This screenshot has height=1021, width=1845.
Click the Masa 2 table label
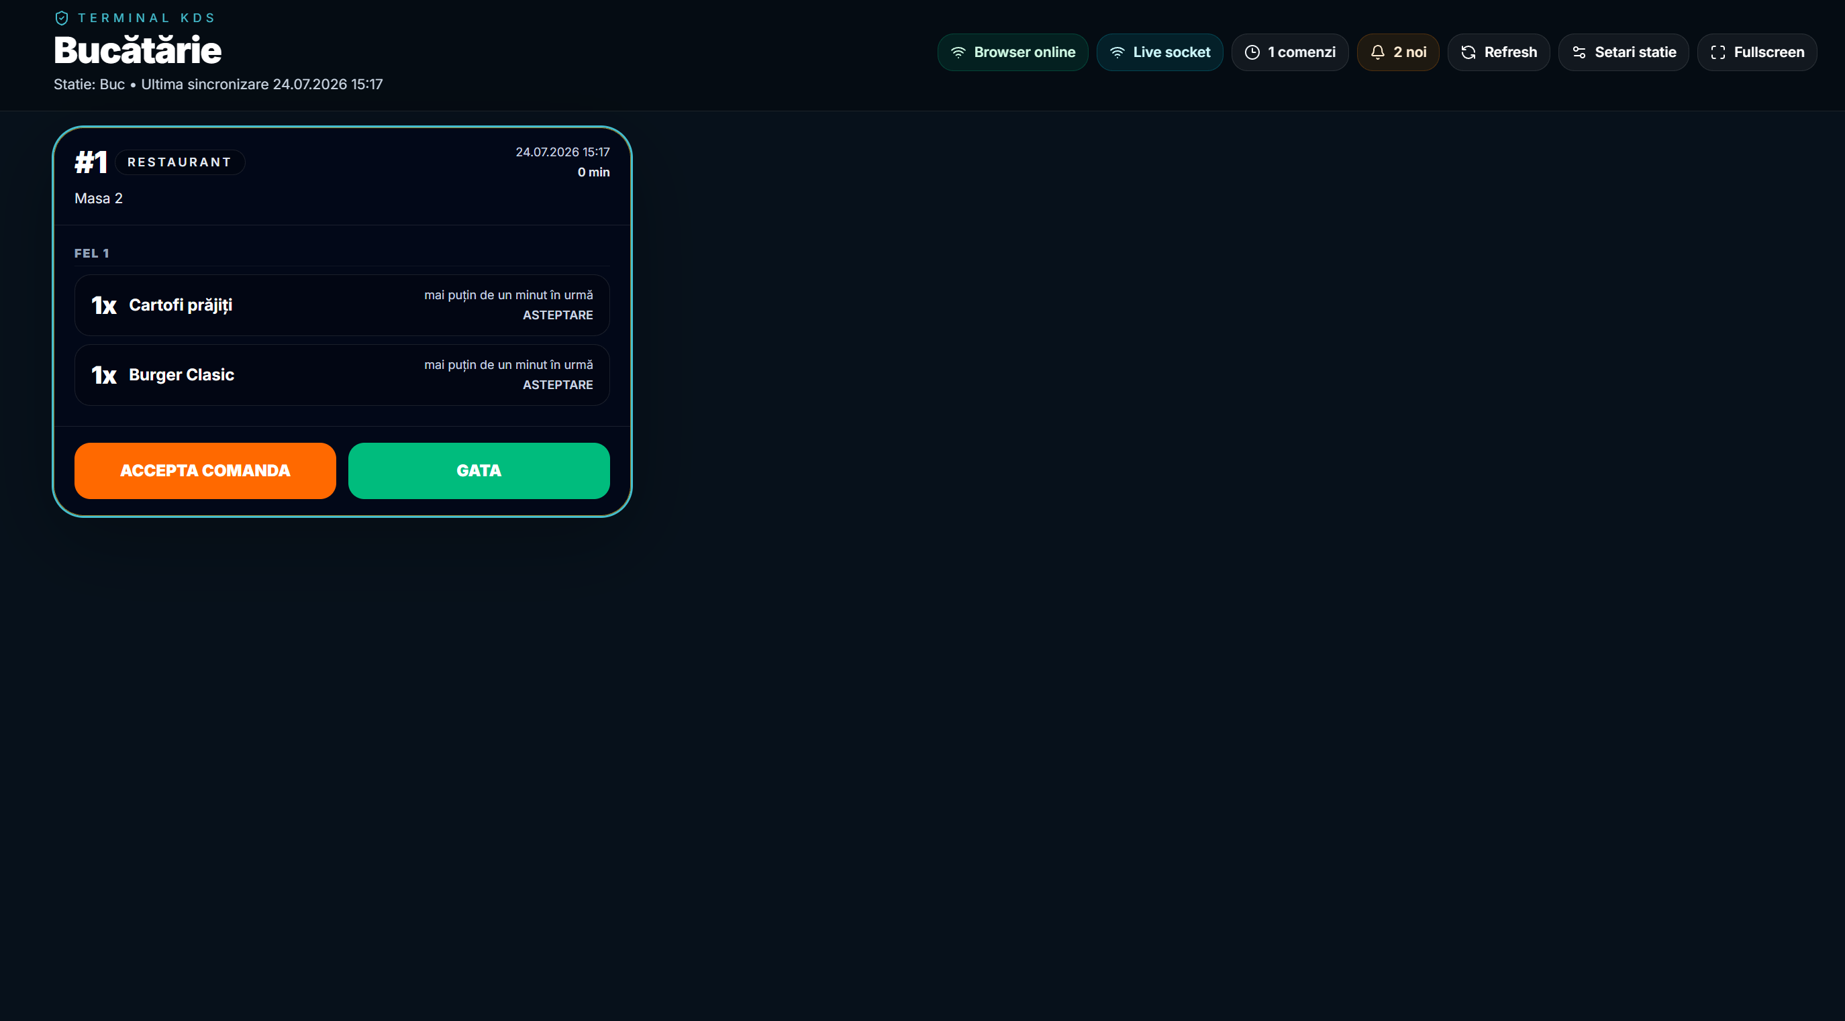click(x=99, y=199)
